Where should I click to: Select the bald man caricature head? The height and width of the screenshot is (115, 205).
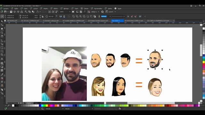96,60
